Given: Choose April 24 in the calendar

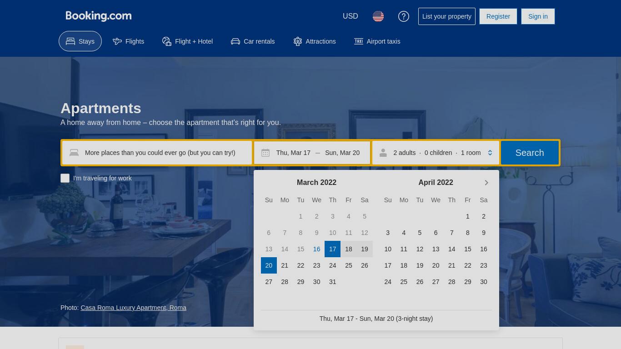Looking at the screenshot, I should (388, 282).
